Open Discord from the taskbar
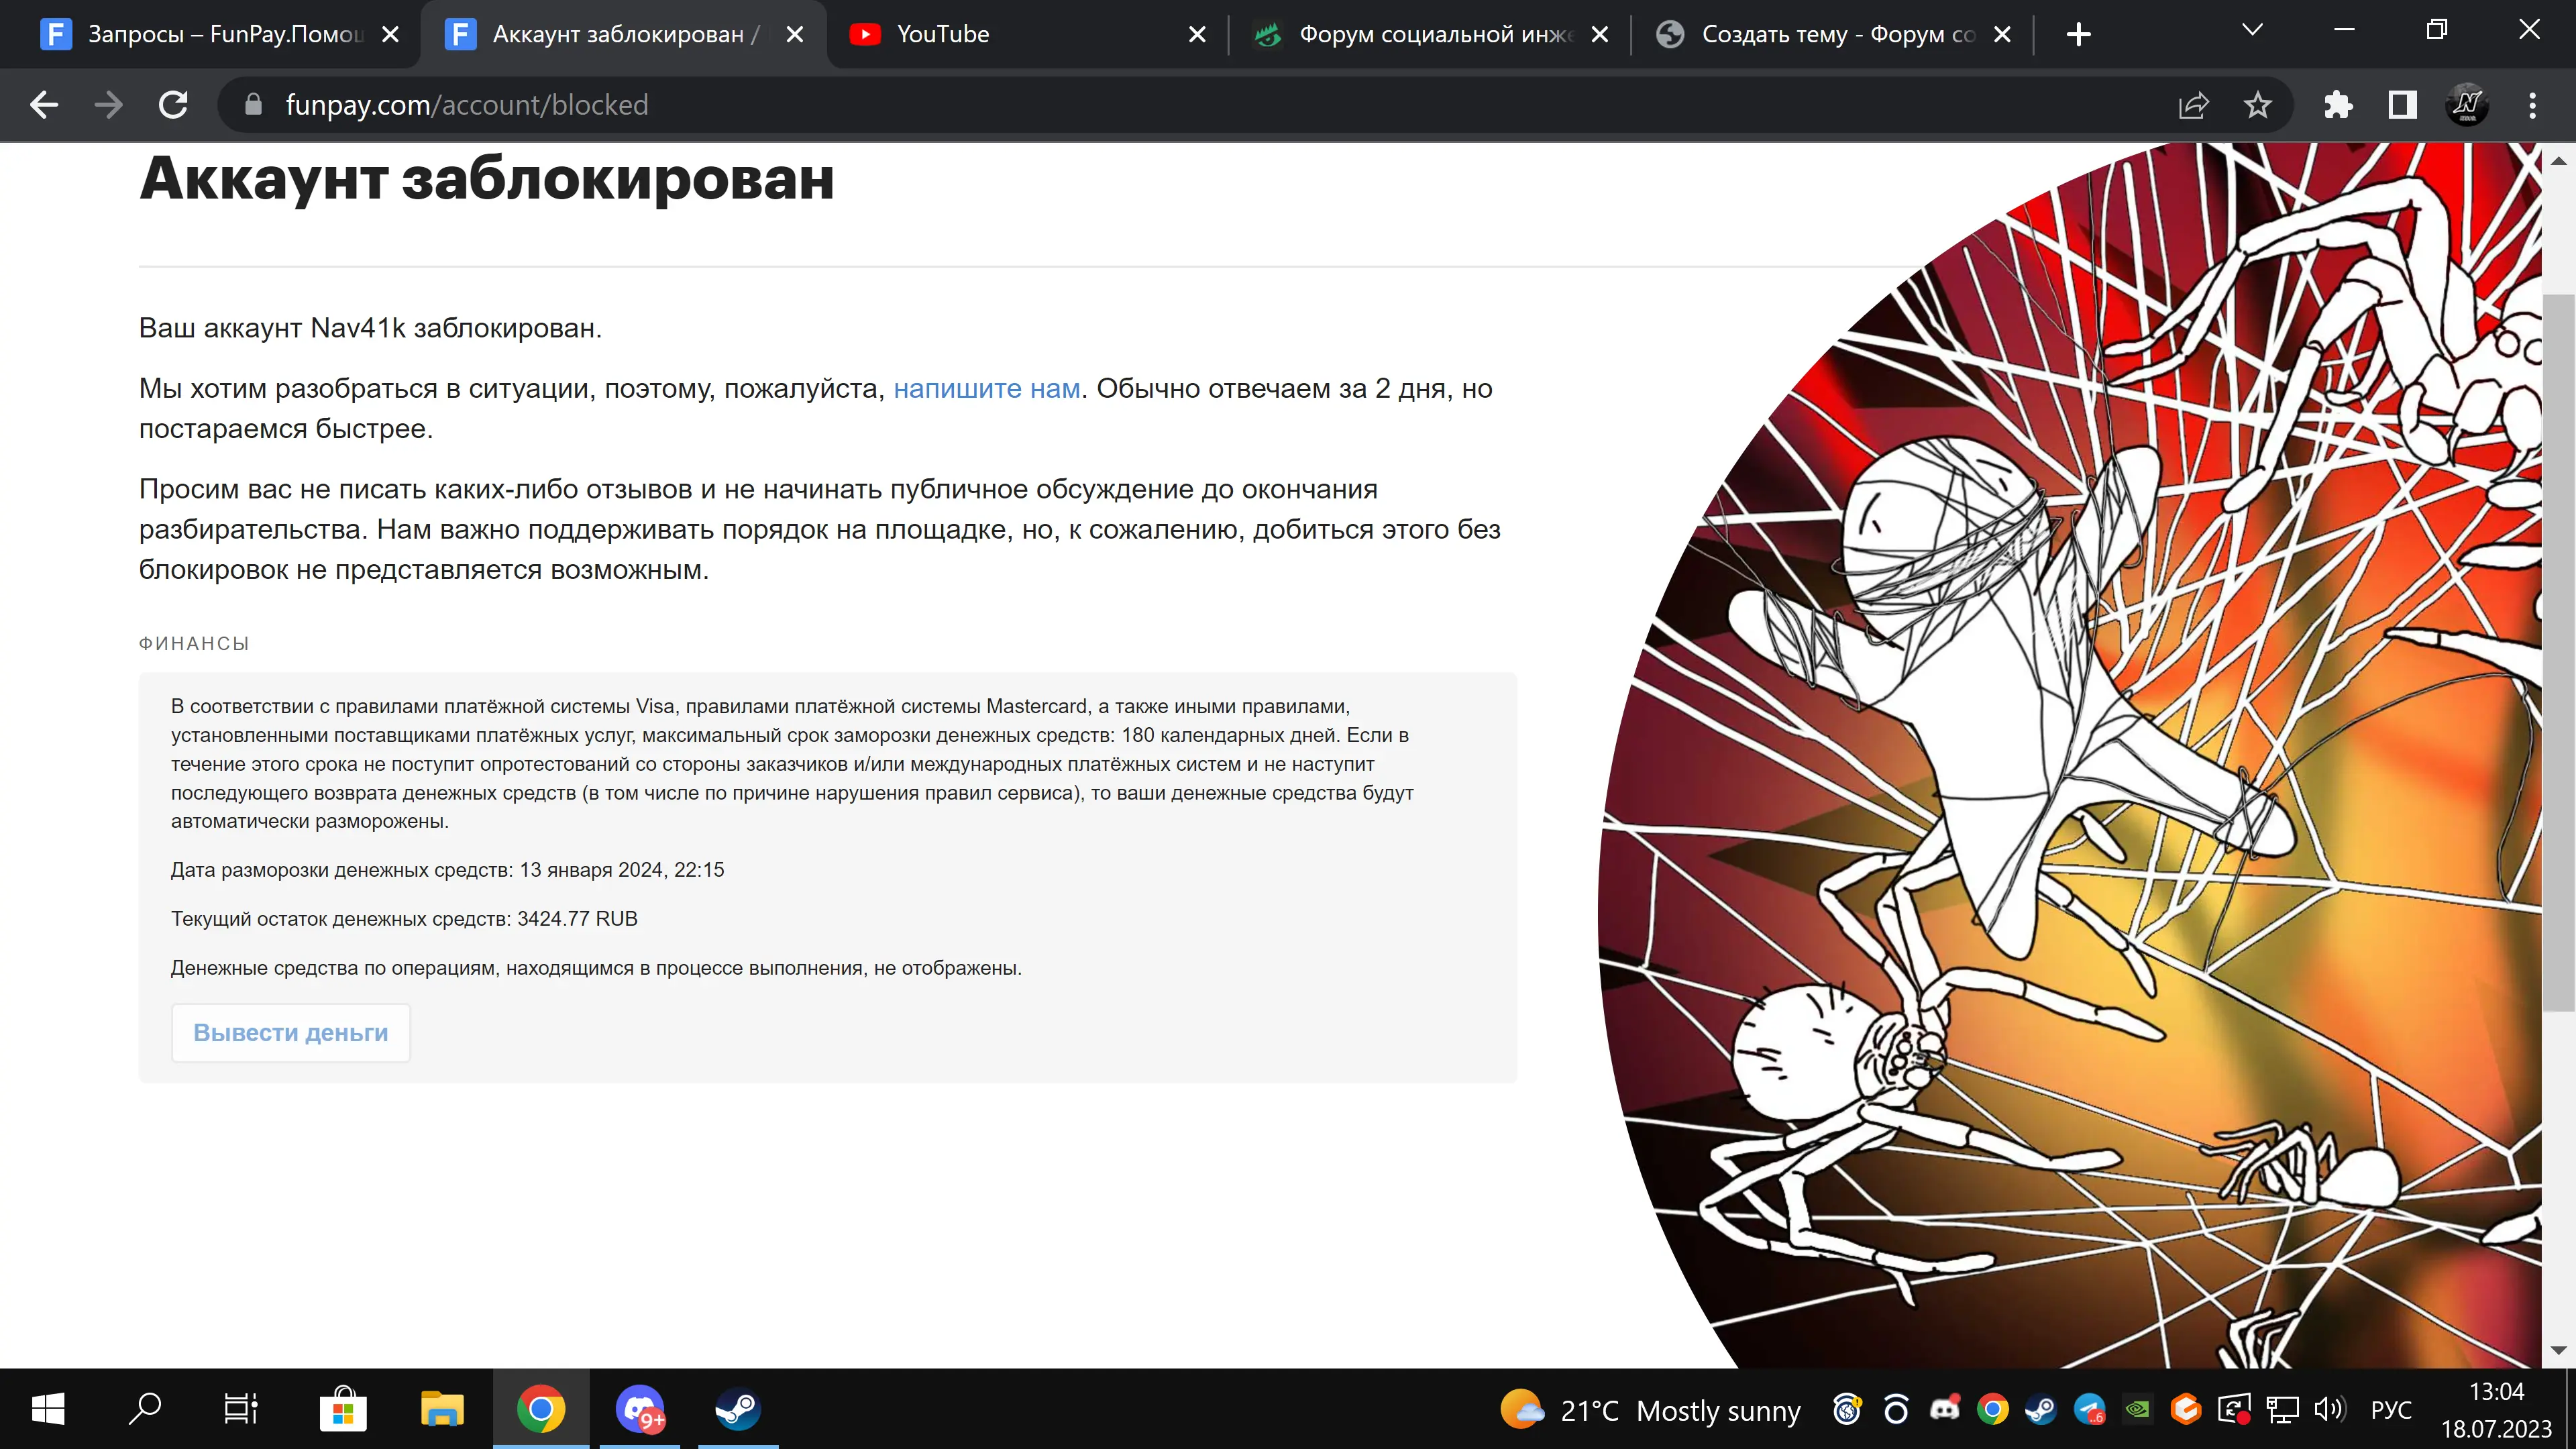2576x1449 pixels. click(x=640, y=1410)
